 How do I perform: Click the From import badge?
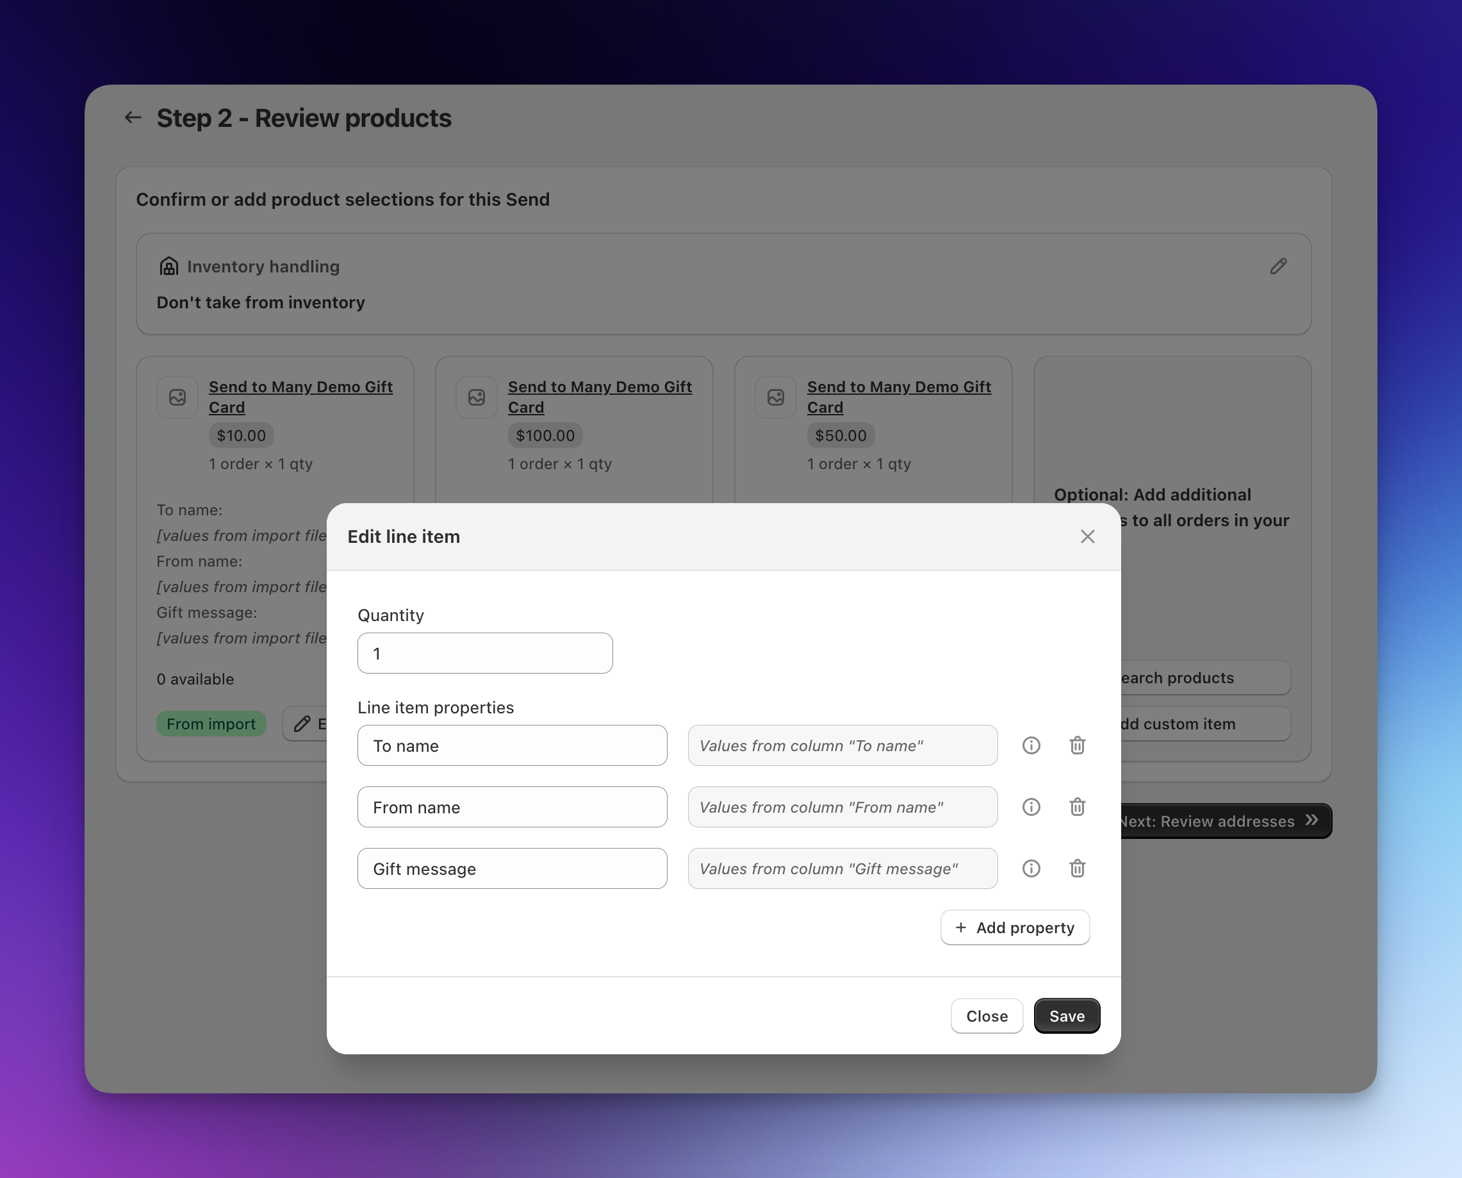pyautogui.click(x=211, y=724)
